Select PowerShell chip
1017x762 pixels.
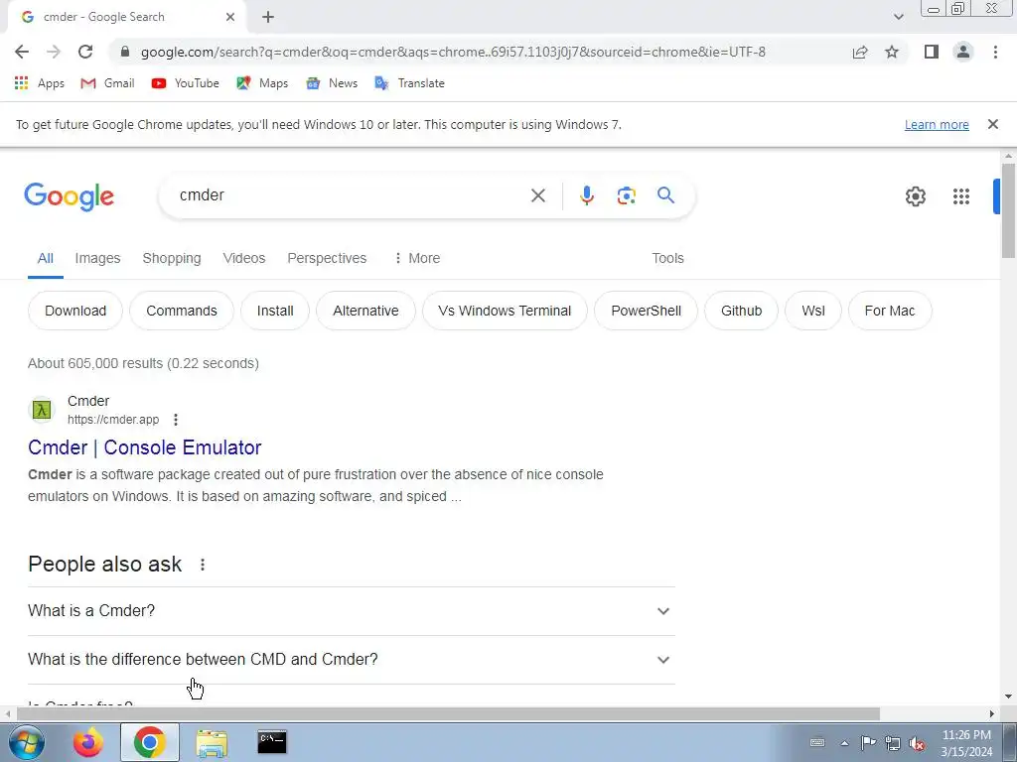646,311
